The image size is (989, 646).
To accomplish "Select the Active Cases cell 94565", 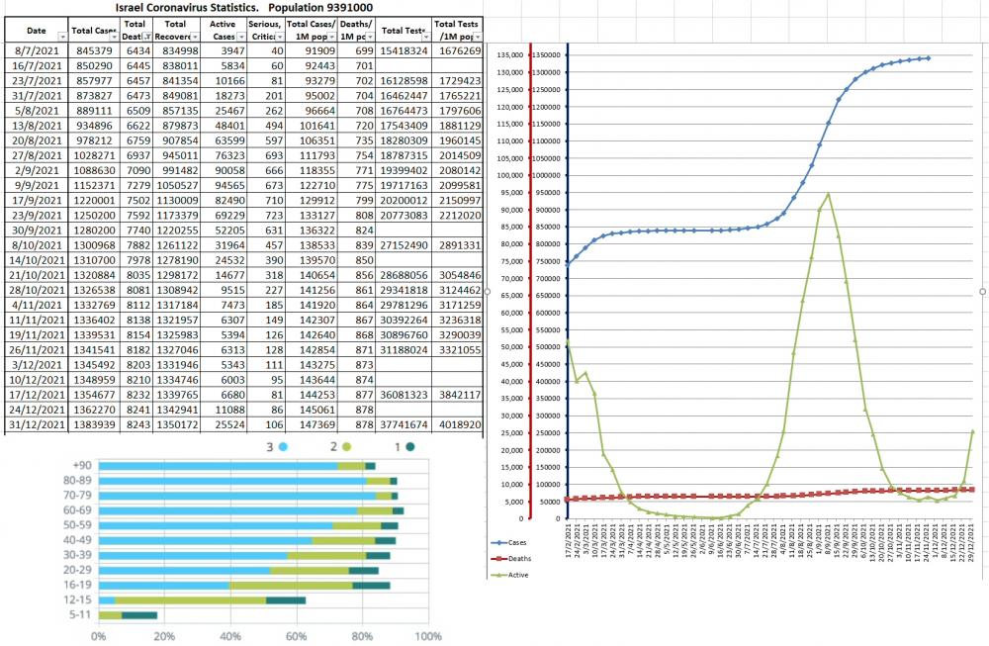I will point(224,185).
